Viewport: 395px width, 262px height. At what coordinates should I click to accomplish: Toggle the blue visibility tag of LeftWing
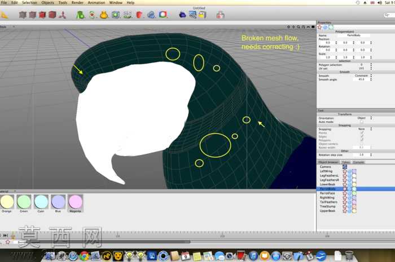pyautogui.click(x=350, y=171)
